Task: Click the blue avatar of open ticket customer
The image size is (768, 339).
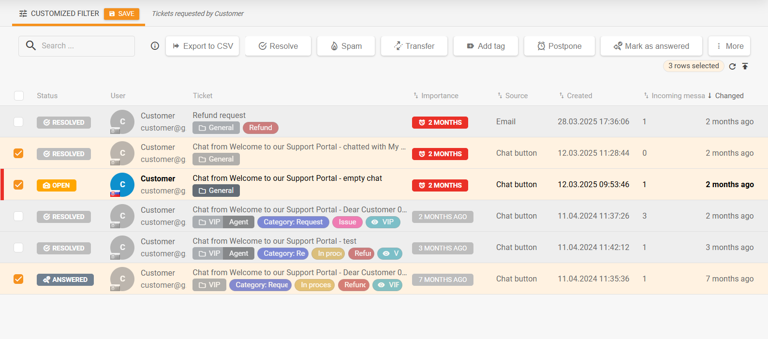Action: 122,184
